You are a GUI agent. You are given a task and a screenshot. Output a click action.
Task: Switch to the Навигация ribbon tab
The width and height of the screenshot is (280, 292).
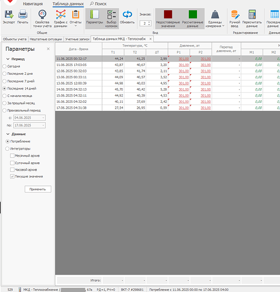pyautogui.click(x=33, y=4)
